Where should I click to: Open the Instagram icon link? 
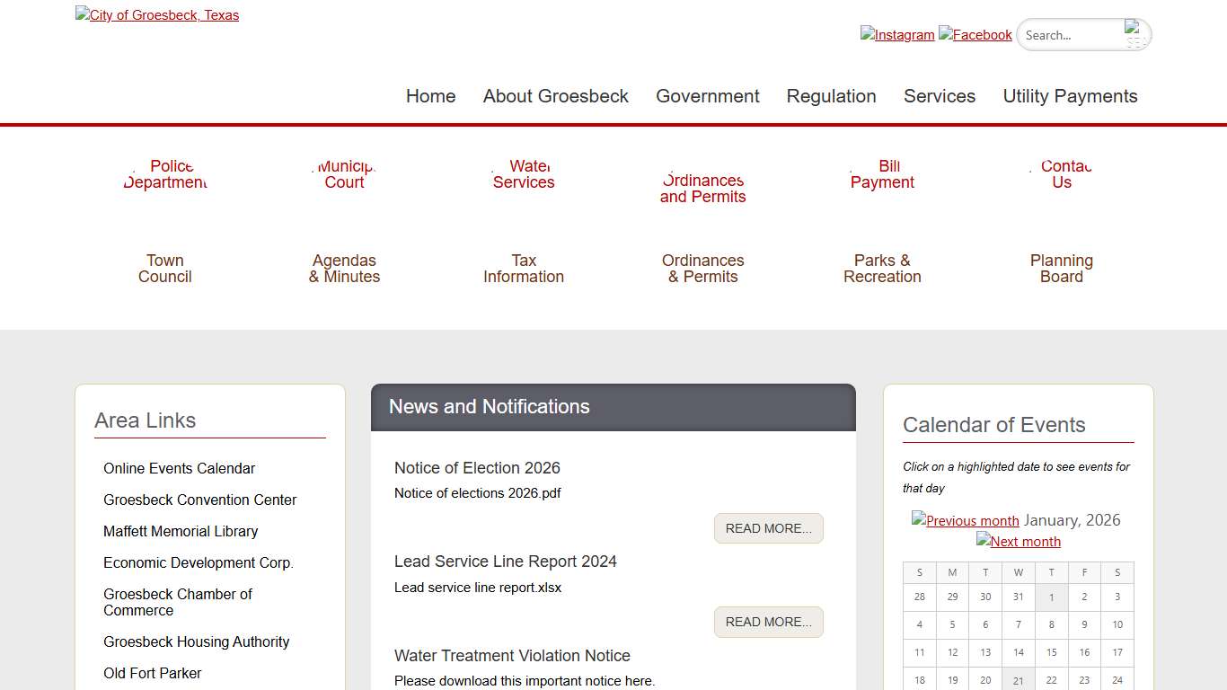897,35
